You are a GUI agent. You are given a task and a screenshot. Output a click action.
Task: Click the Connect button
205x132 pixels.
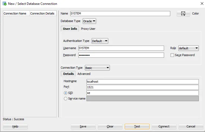point(164,126)
